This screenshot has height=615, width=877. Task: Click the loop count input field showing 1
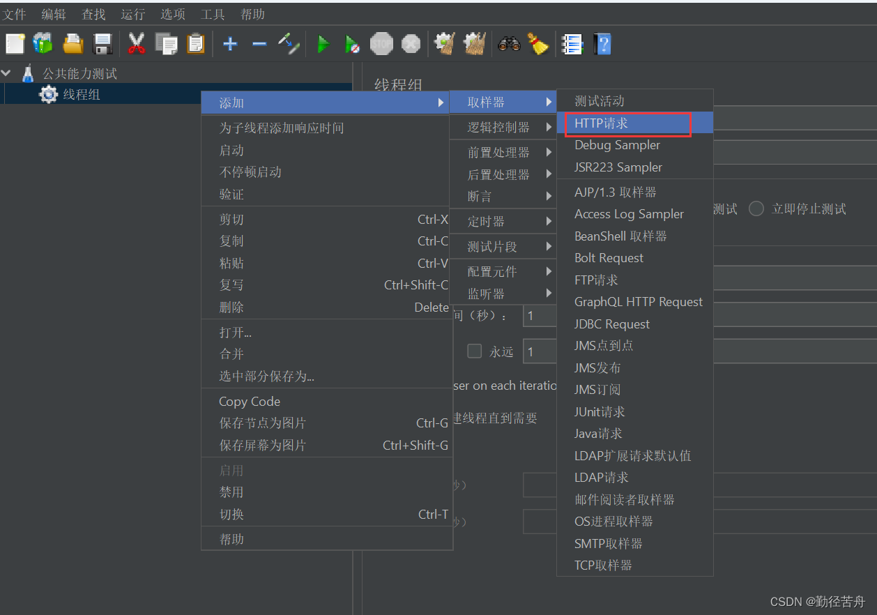[x=539, y=351]
